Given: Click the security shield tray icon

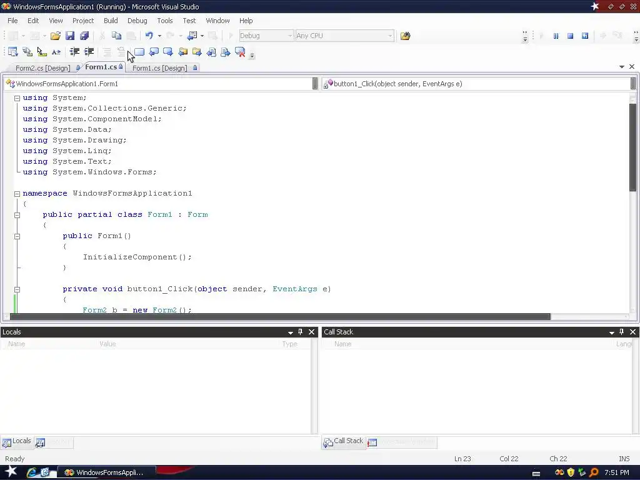Looking at the screenshot, I should click(571, 472).
